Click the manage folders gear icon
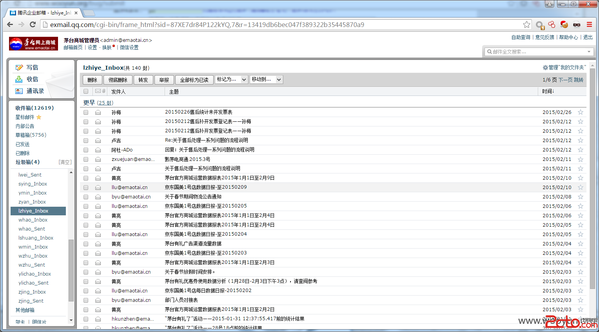The width and height of the screenshot is (599, 332). click(x=545, y=67)
